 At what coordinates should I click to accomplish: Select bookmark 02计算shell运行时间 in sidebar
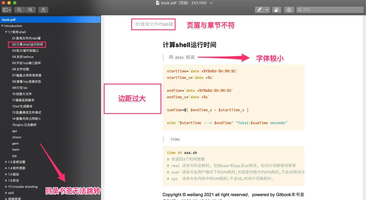[27, 44]
